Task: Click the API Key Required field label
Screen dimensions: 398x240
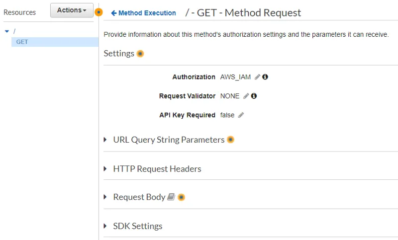Action: point(187,115)
